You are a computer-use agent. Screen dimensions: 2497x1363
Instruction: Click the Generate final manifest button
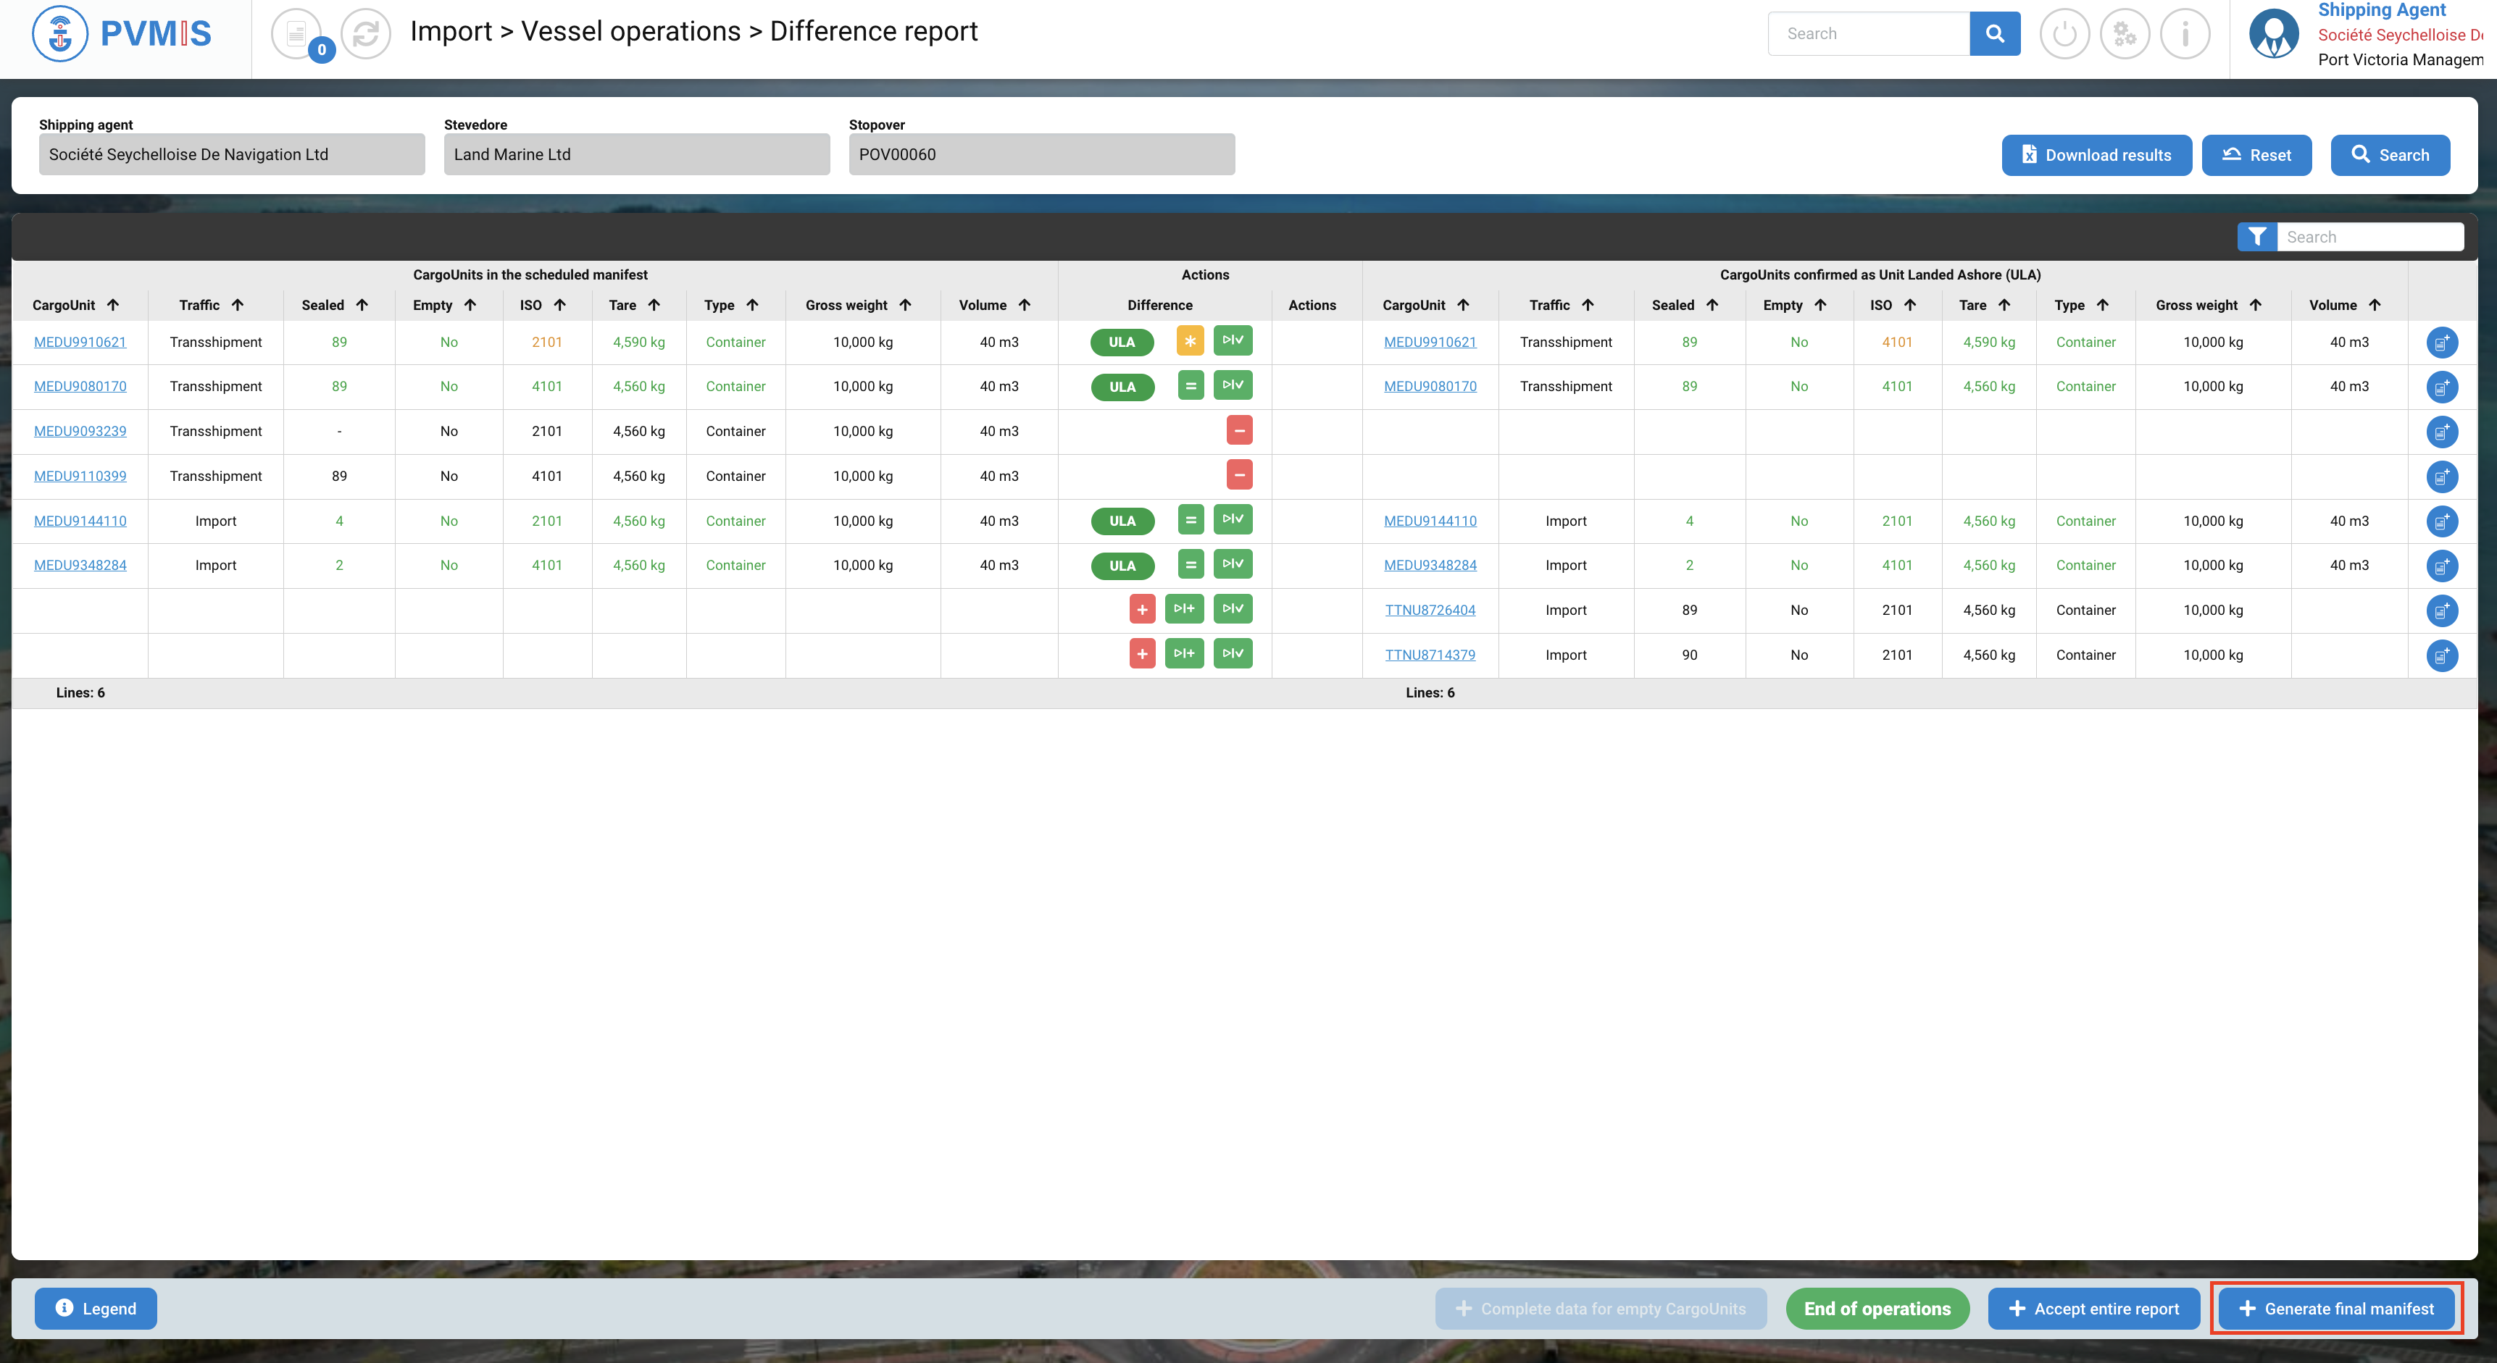2336,1309
